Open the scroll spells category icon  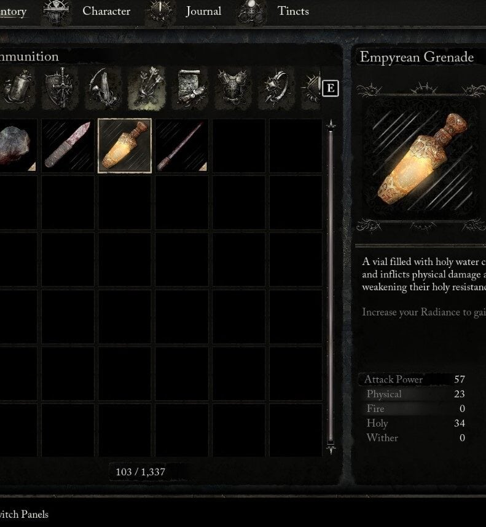pos(190,89)
